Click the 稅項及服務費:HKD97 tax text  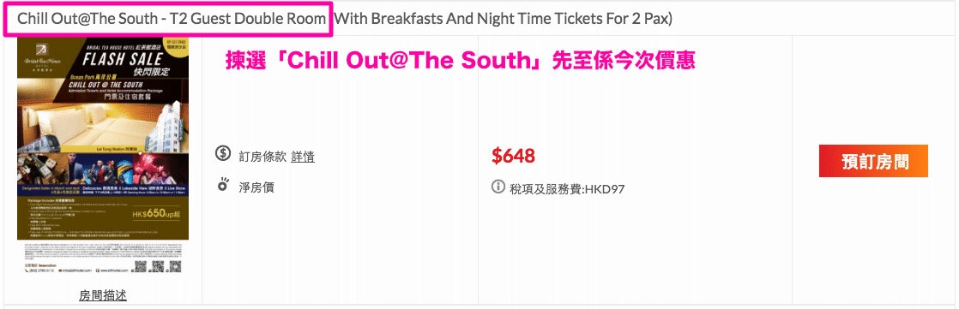click(567, 188)
